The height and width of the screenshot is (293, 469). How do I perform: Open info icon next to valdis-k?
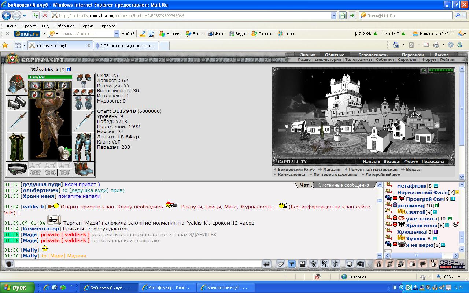69,70
